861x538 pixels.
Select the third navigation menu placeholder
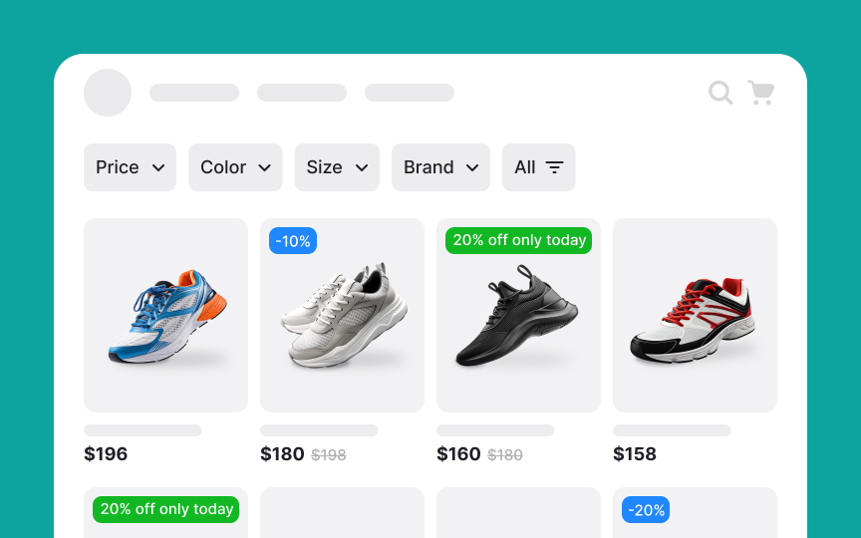point(410,93)
